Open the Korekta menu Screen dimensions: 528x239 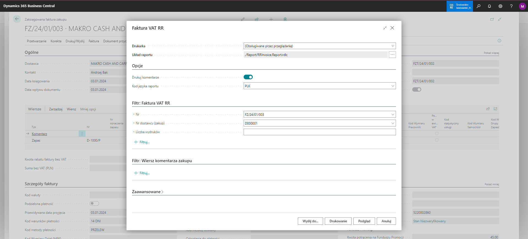click(x=56, y=41)
